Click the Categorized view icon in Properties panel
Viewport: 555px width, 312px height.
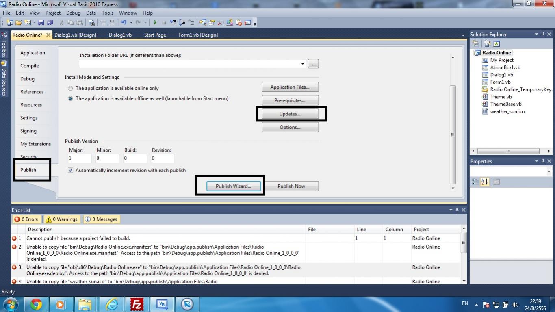475,182
